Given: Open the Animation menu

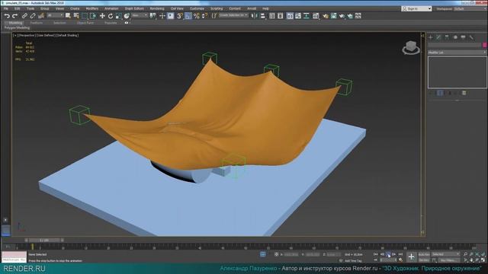Looking at the screenshot, I should pyautogui.click(x=111, y=8).
